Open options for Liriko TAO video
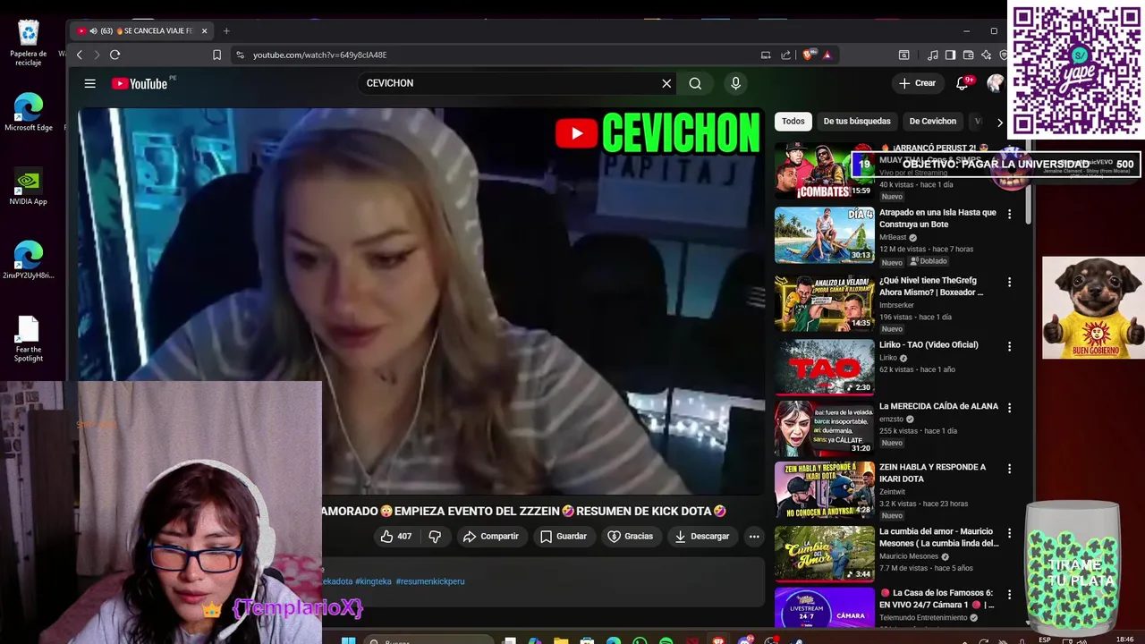1145x644 pixels. pos(1009,346)
